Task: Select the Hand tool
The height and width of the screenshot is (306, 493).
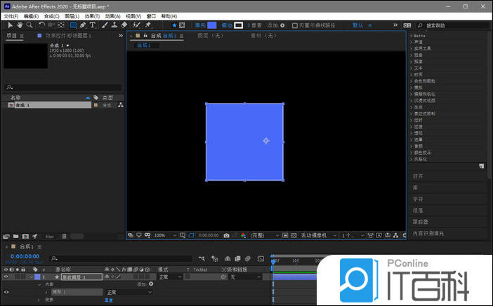Action: [x=20, y=25]
